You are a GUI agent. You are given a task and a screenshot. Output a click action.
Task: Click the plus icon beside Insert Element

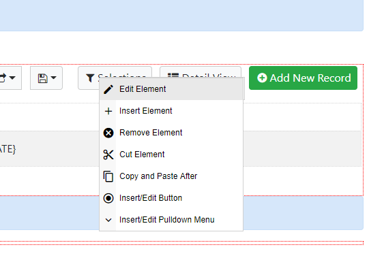(108, 111)
